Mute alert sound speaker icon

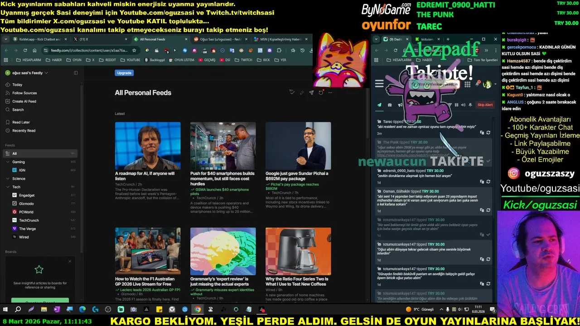tap(463, 105)
